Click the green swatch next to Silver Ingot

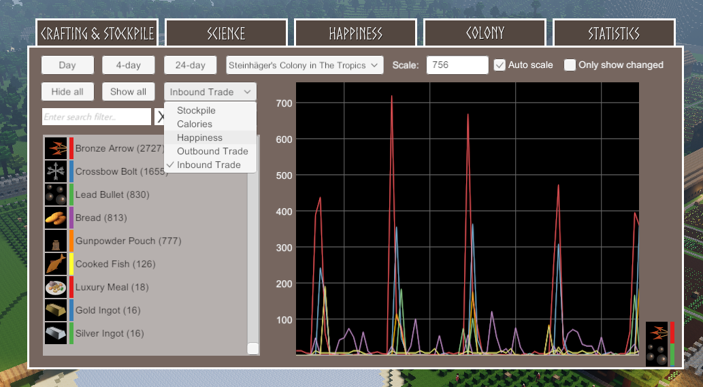71,333
